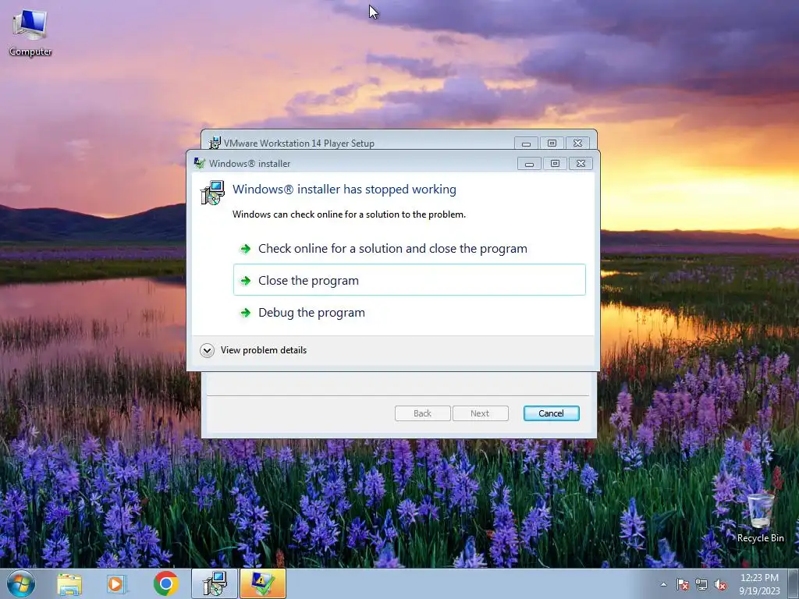The width and height of the screenshot is (799, 599).
Task: Minimize the VMware Player Setup window
Action: (527, 144)
